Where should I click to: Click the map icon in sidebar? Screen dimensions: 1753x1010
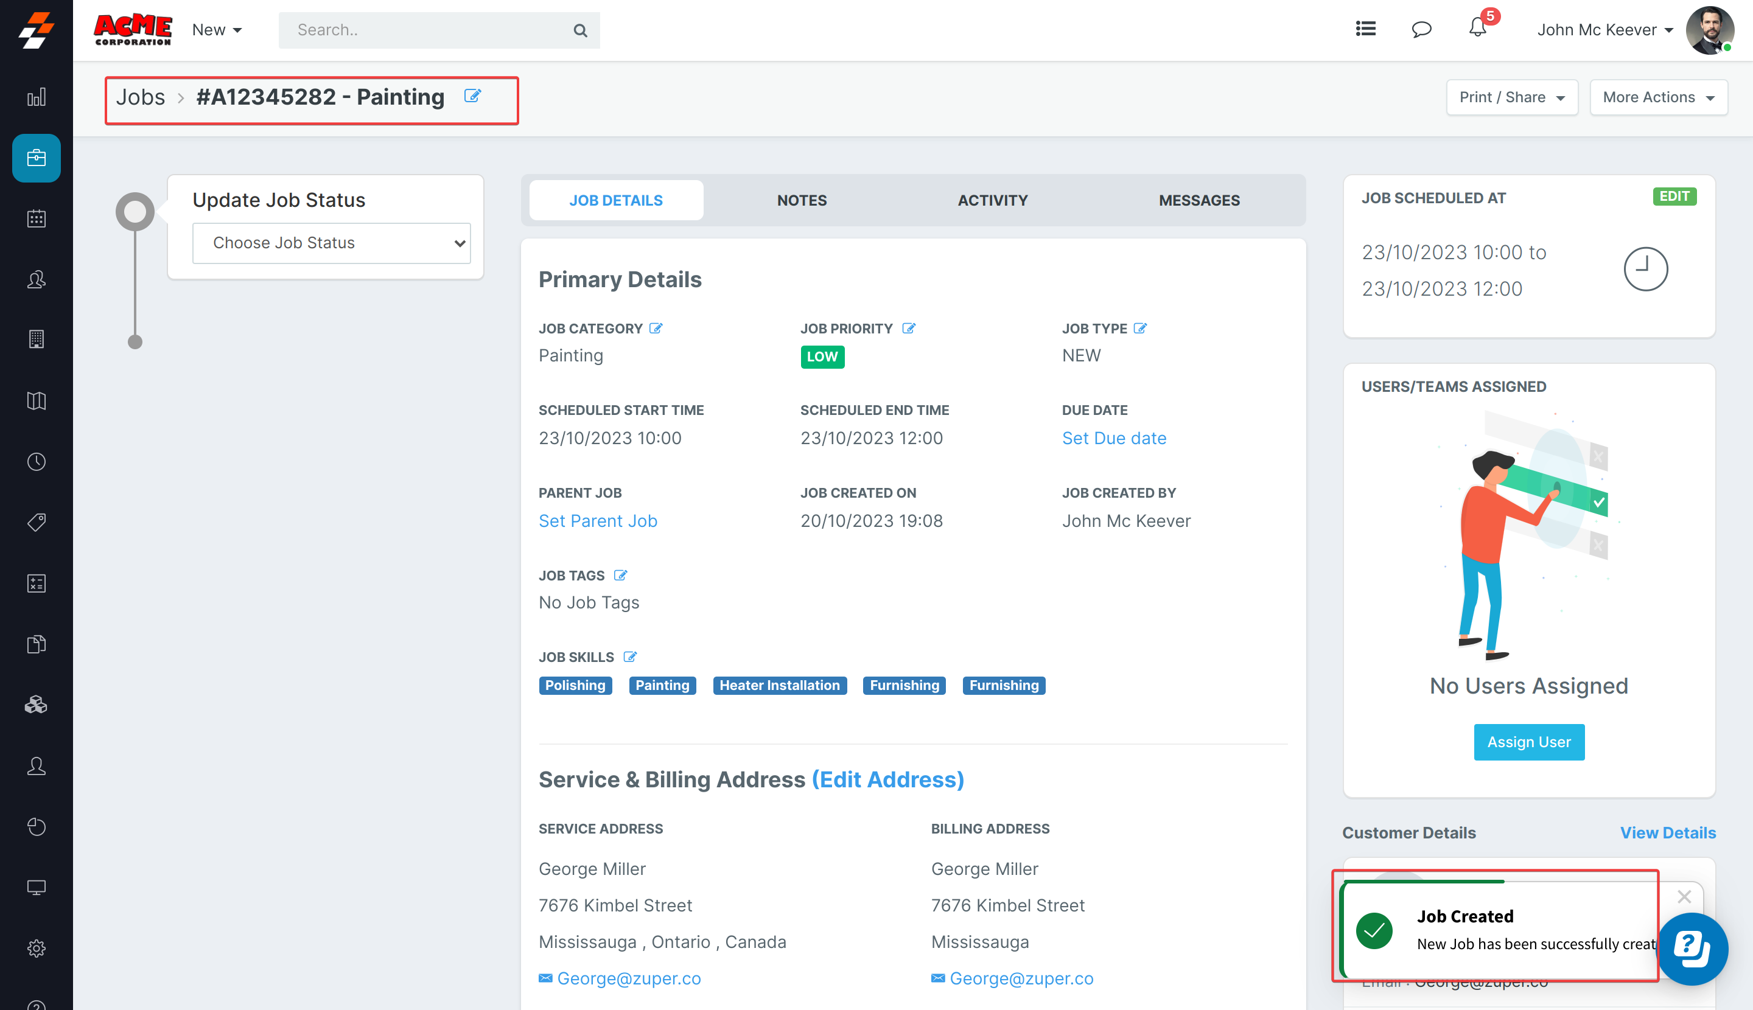click(36, 401)
